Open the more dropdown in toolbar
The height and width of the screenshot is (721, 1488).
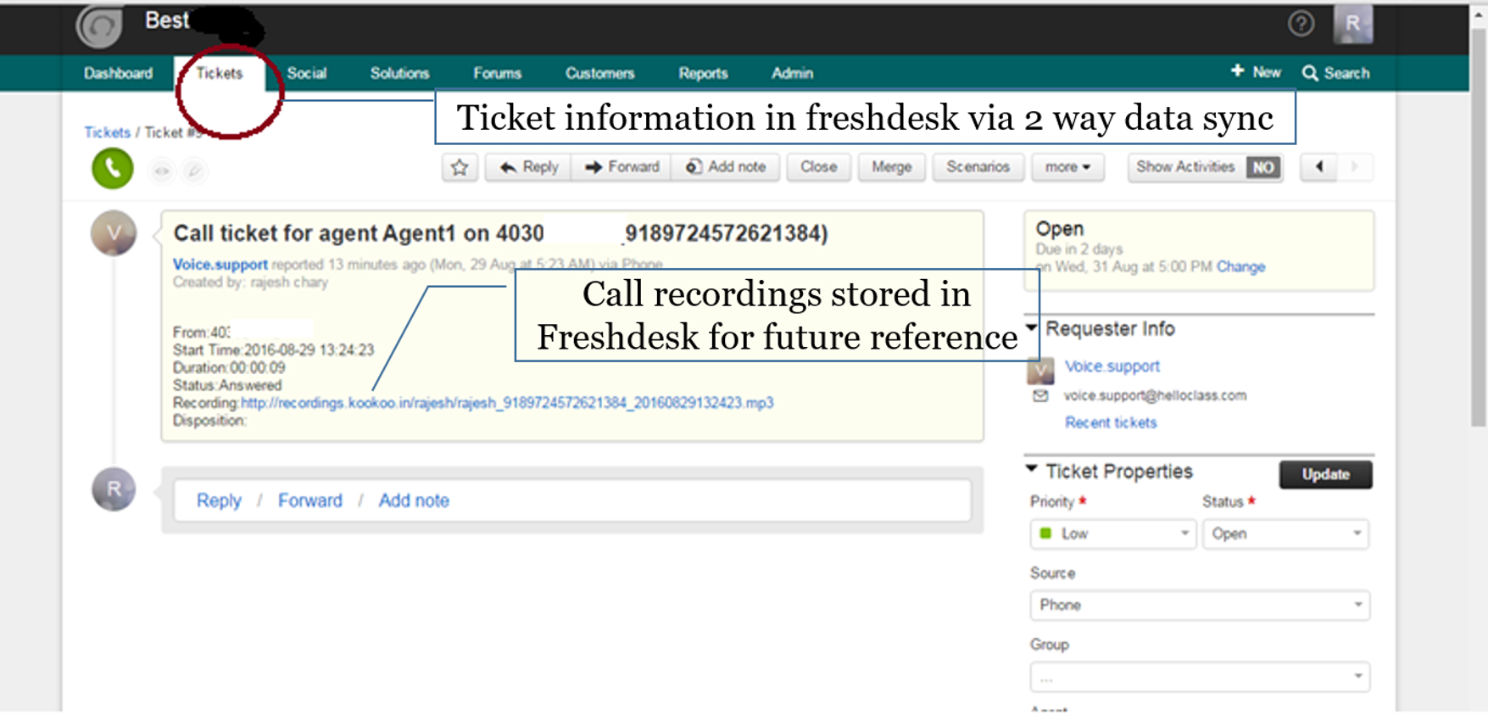[x=1067, y=167]
